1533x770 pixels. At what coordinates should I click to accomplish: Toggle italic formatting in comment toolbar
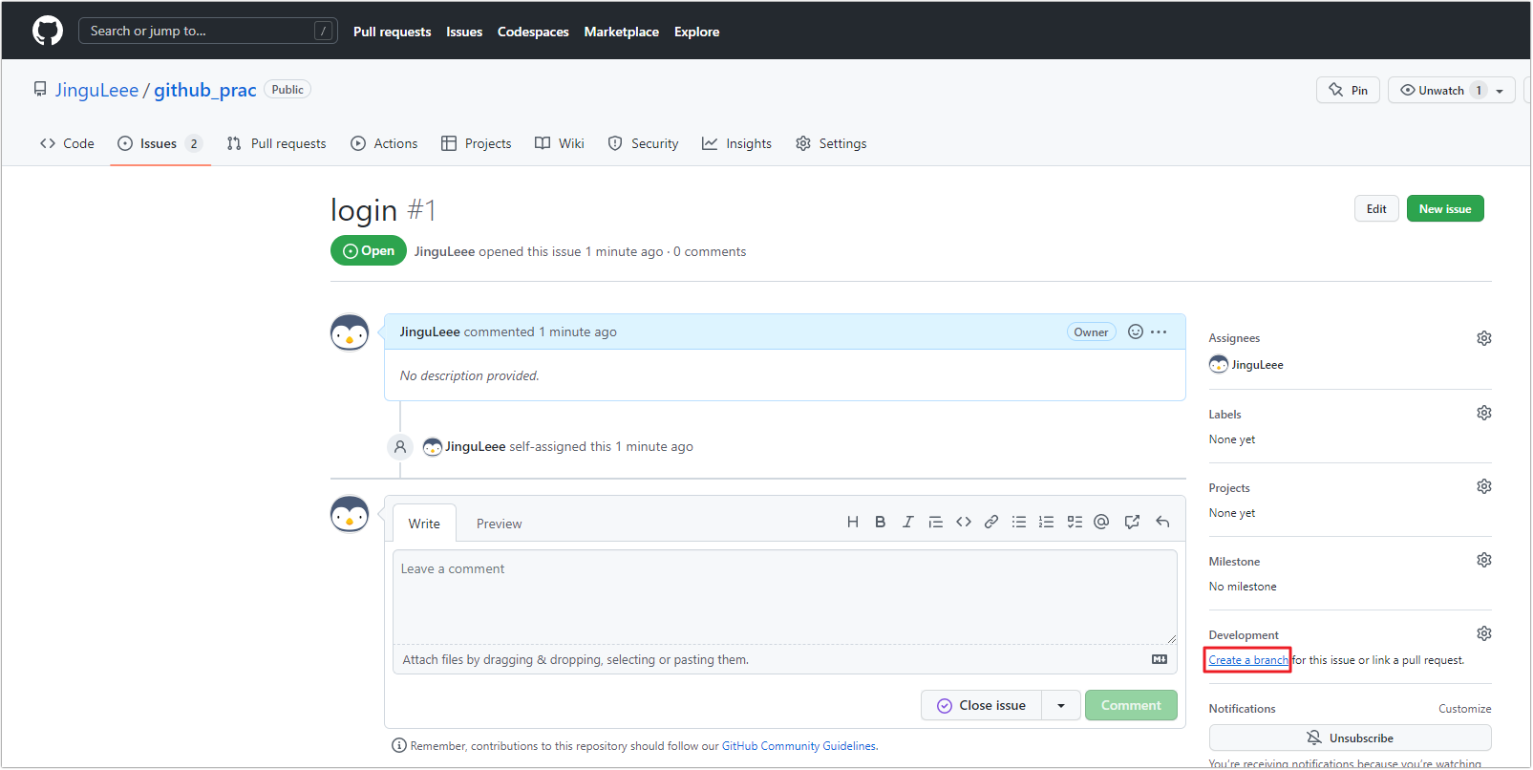[x=908, y=522]
